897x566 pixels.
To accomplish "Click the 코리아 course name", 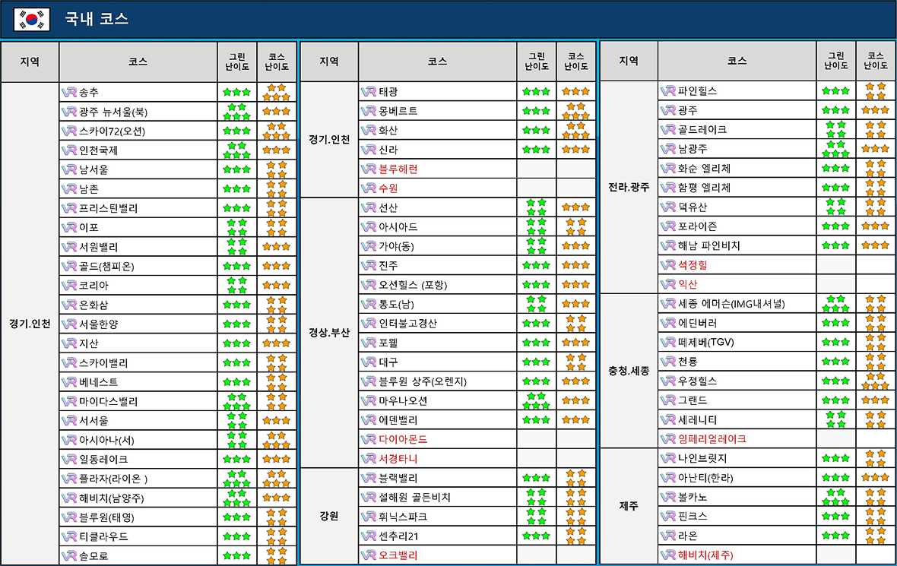I will coord(94,286).
